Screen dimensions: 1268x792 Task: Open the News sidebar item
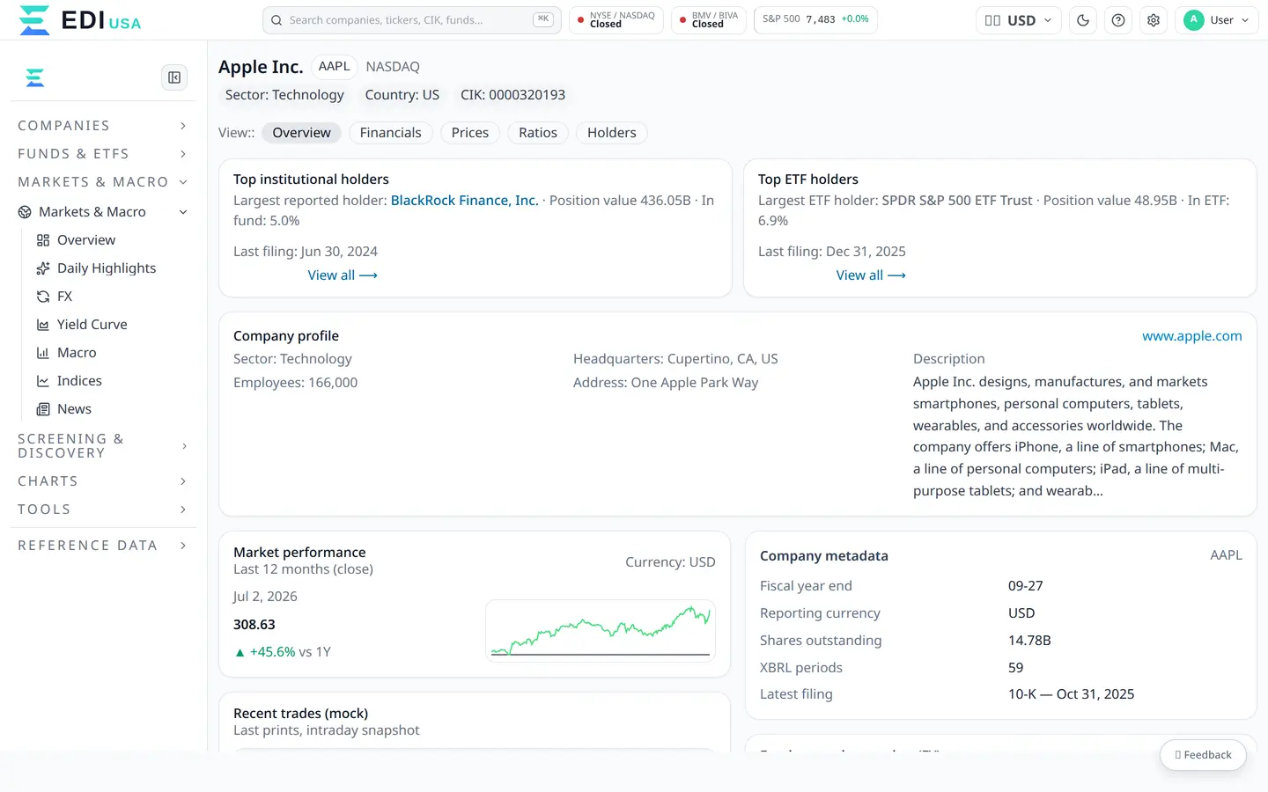74,409
